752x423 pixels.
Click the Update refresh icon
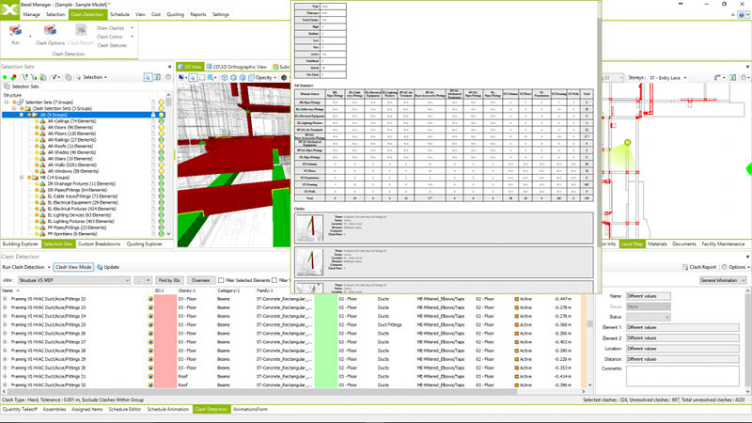click(x=102, y=267)
